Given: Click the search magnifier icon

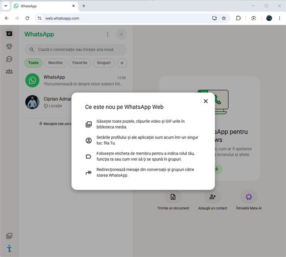Looking at the screenshot, I should (32, 49).
